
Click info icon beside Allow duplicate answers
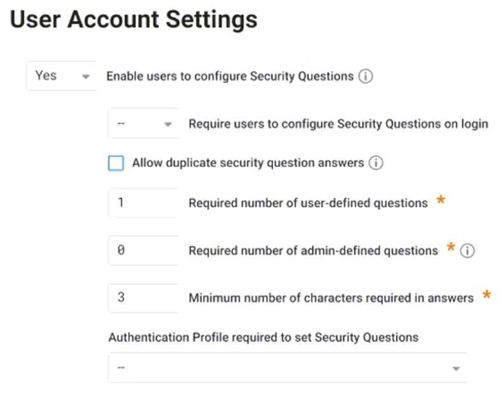[376, 163]
